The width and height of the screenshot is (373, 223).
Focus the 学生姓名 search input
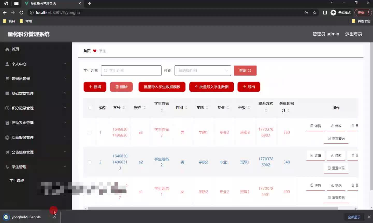pyautogui.click(x=131, y=70)
